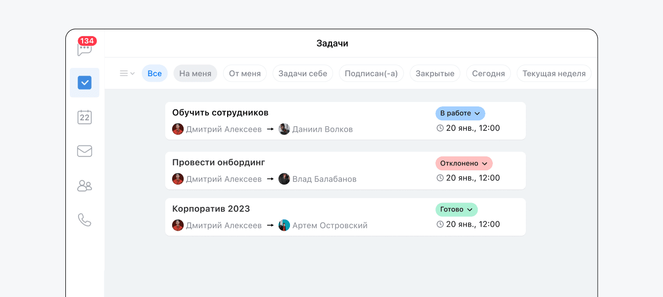Select the Tasks checkmark icon in sidebar

85,83
